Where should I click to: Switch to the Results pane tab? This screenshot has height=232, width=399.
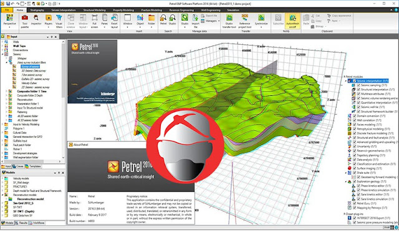pyautogui.click(x=21, y=223)
